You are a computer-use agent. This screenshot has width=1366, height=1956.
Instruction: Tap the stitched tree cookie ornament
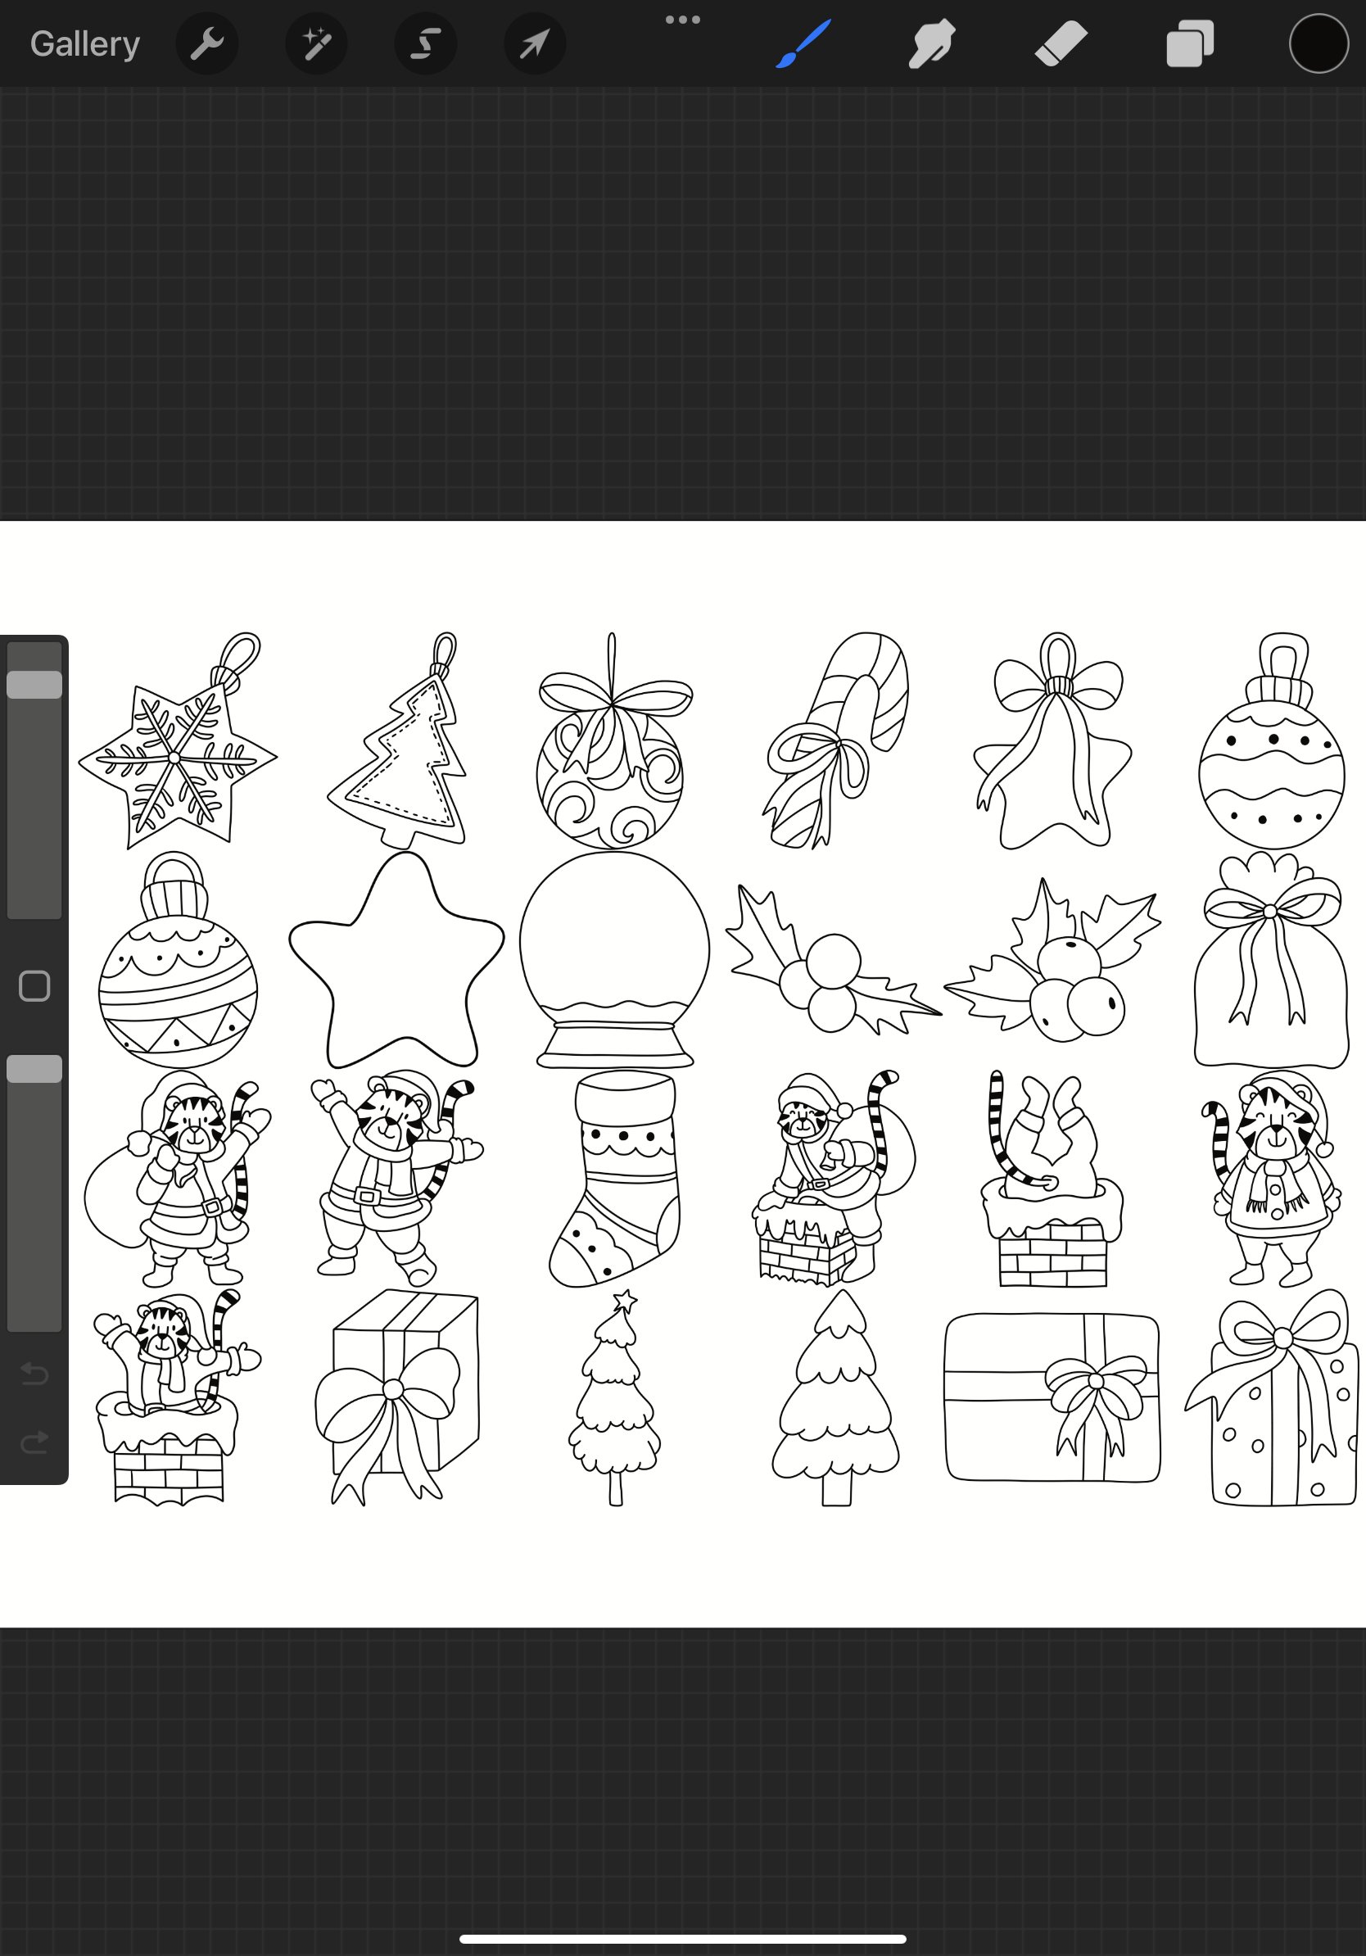pyautogui.click(x=397, y=740)
